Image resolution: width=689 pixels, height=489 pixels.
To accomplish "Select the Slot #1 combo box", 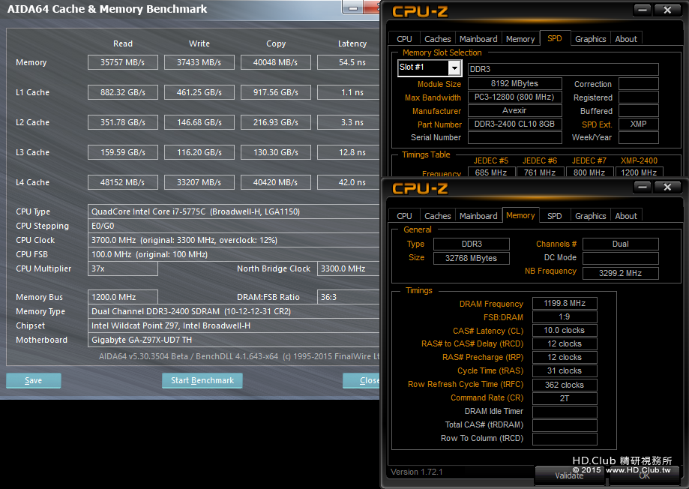I will pyautogui.click(x=429, y=67).
